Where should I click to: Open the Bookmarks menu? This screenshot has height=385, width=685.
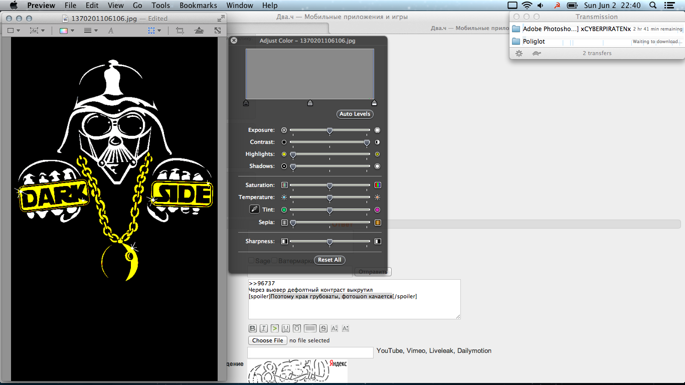[x=198, y=6]
